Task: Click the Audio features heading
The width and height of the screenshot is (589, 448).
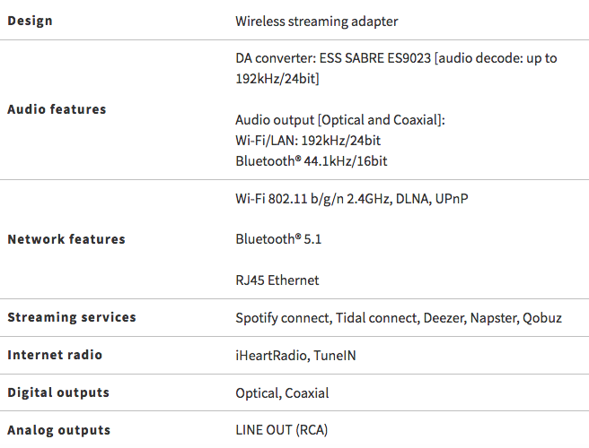Action: point(57,109)
